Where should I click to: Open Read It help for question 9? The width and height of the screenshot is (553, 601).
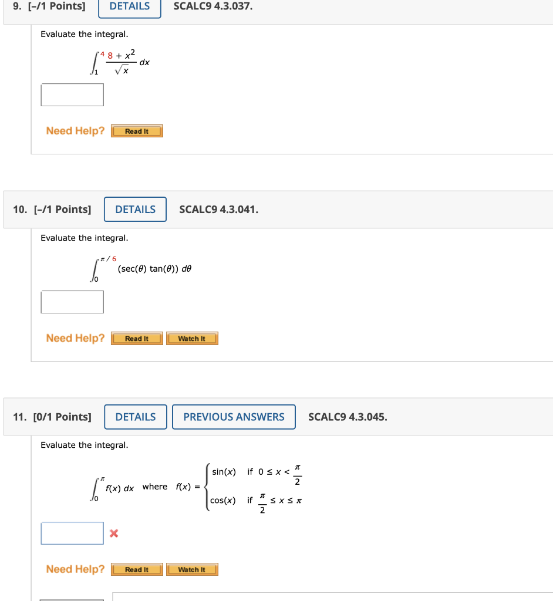coord(137,131)
